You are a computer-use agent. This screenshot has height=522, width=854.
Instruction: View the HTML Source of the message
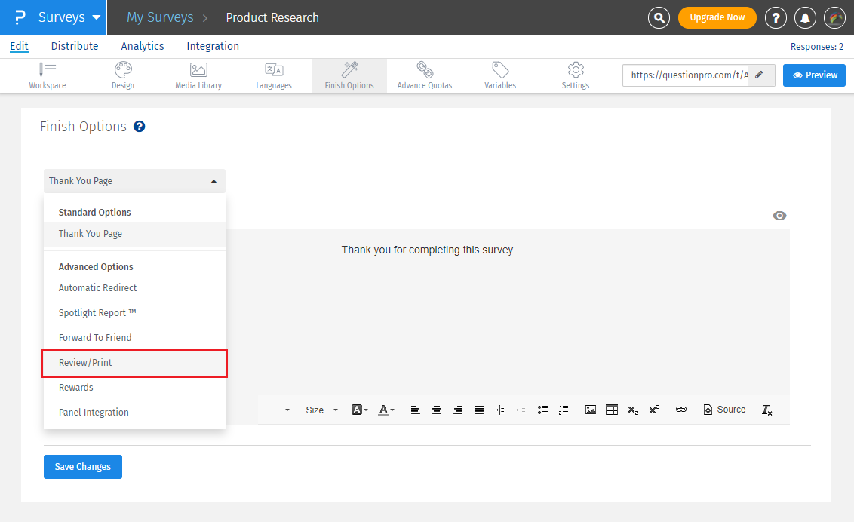click(x=724, y=410)
